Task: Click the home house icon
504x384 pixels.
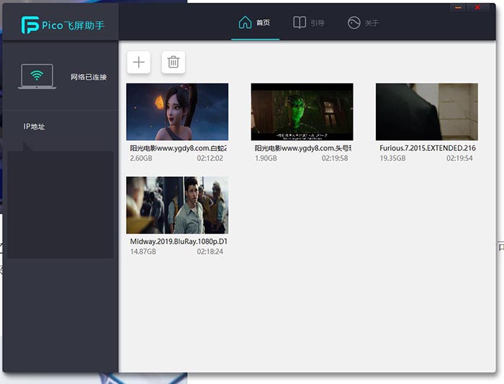Action: click(x=246, y=22)
